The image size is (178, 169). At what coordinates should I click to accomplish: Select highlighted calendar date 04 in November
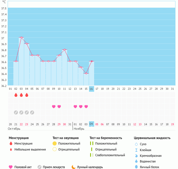click(91, 124)
